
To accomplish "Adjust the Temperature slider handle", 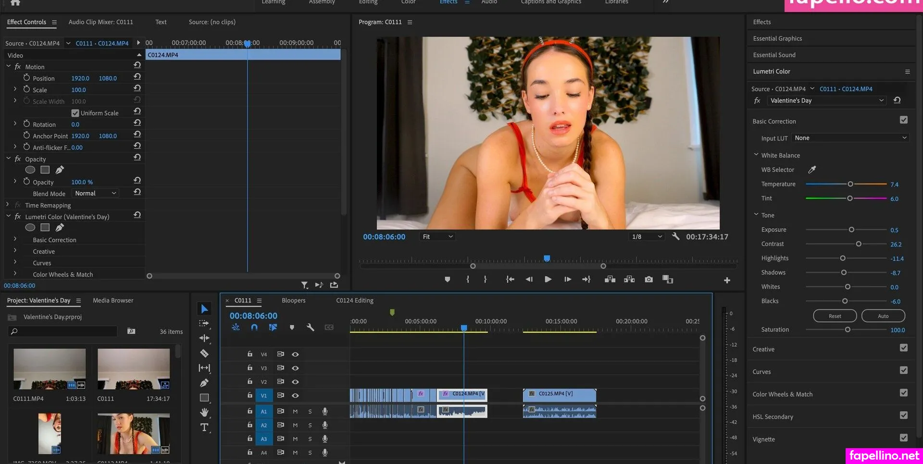I will click(850, 184).
